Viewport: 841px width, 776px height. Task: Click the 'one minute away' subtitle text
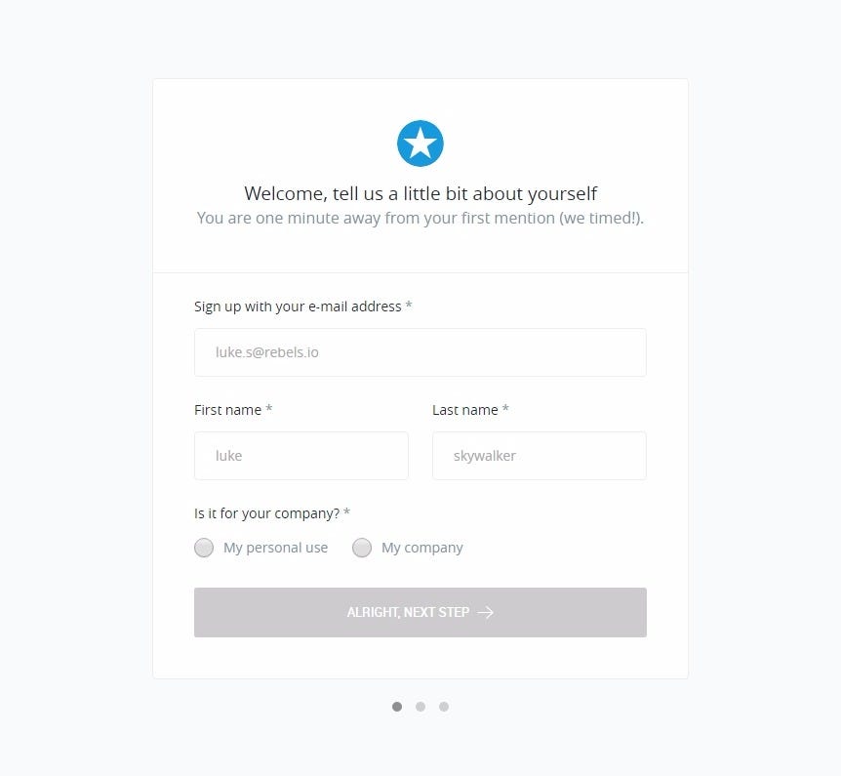pos(420,218)
